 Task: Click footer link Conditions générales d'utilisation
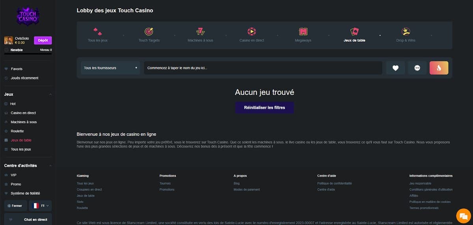[431, 190]
